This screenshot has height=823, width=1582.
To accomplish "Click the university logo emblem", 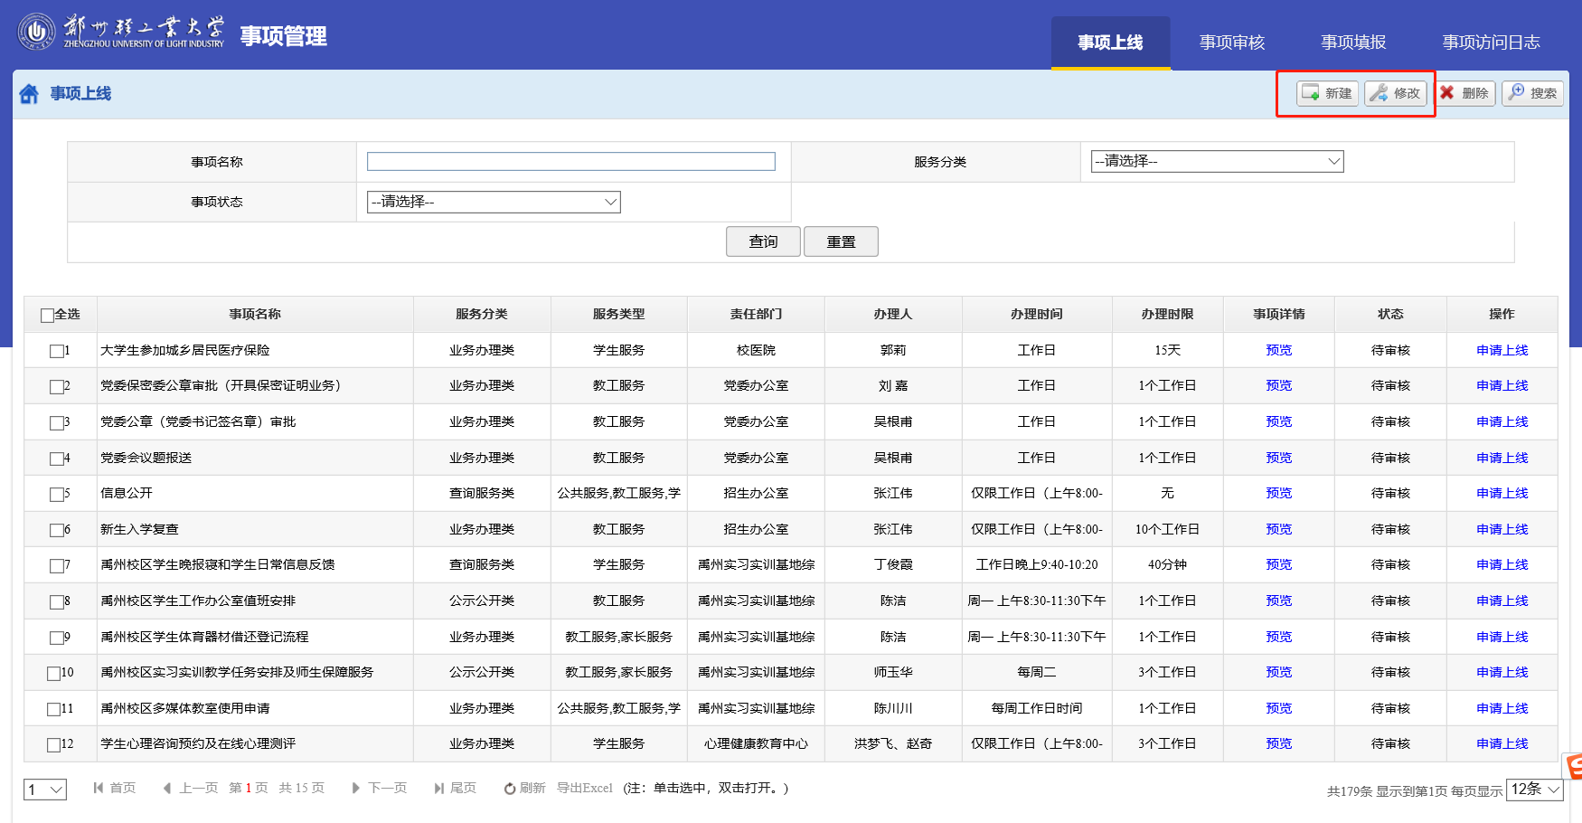I will (37, 33).
